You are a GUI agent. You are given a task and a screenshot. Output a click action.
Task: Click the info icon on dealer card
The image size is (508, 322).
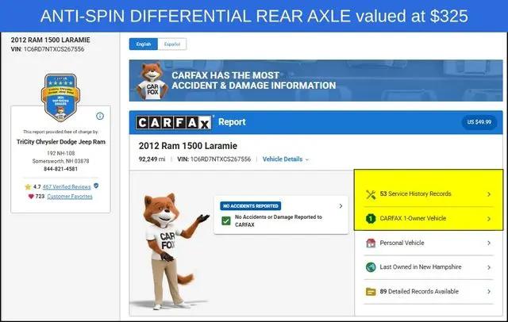100,116
